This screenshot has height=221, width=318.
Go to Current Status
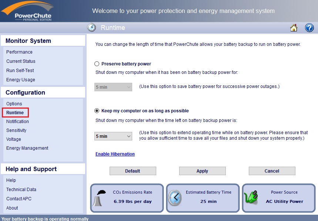click(x=21, y=61)
